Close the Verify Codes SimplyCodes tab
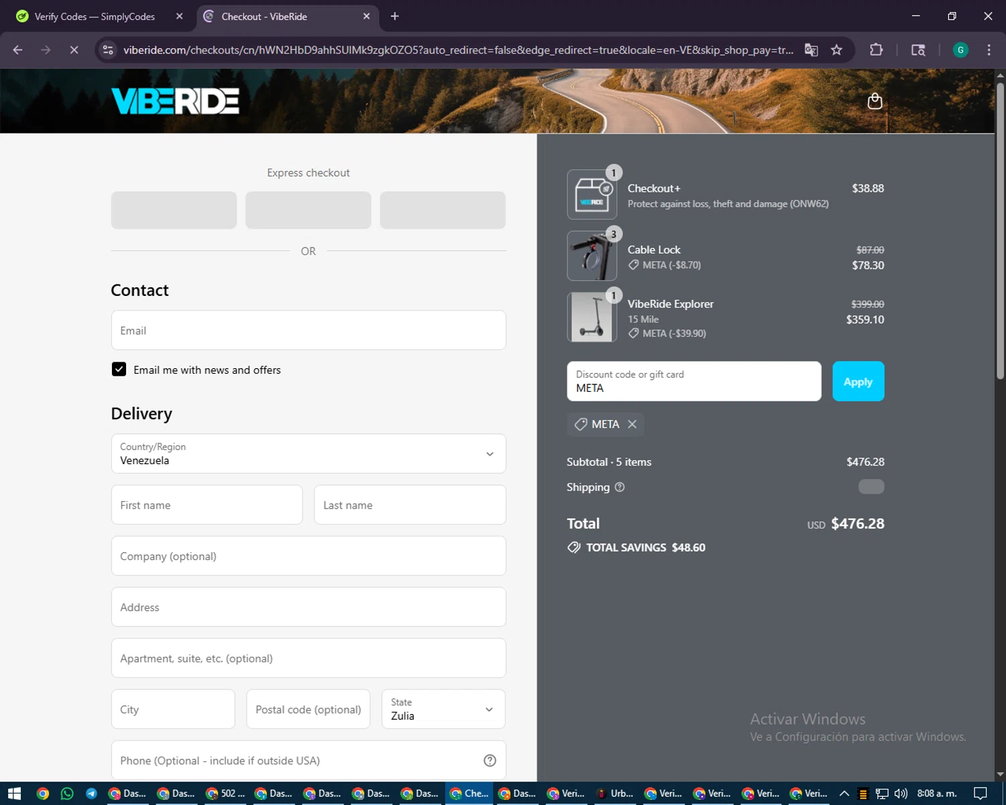 point(179,16)
